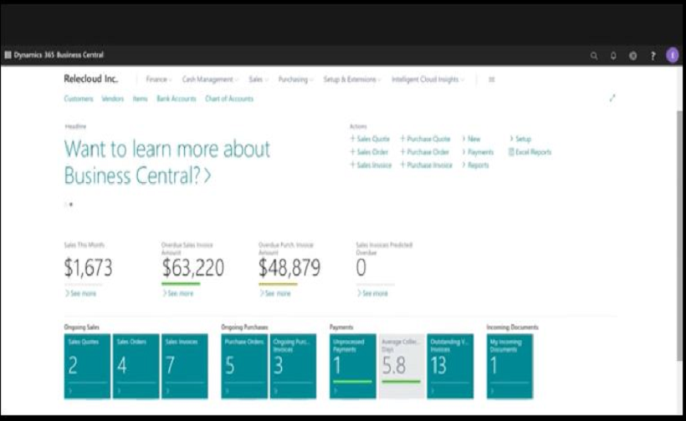686x421 pixels.
Task: Expand the Finance menu
Action: click(x=158, y=79)
